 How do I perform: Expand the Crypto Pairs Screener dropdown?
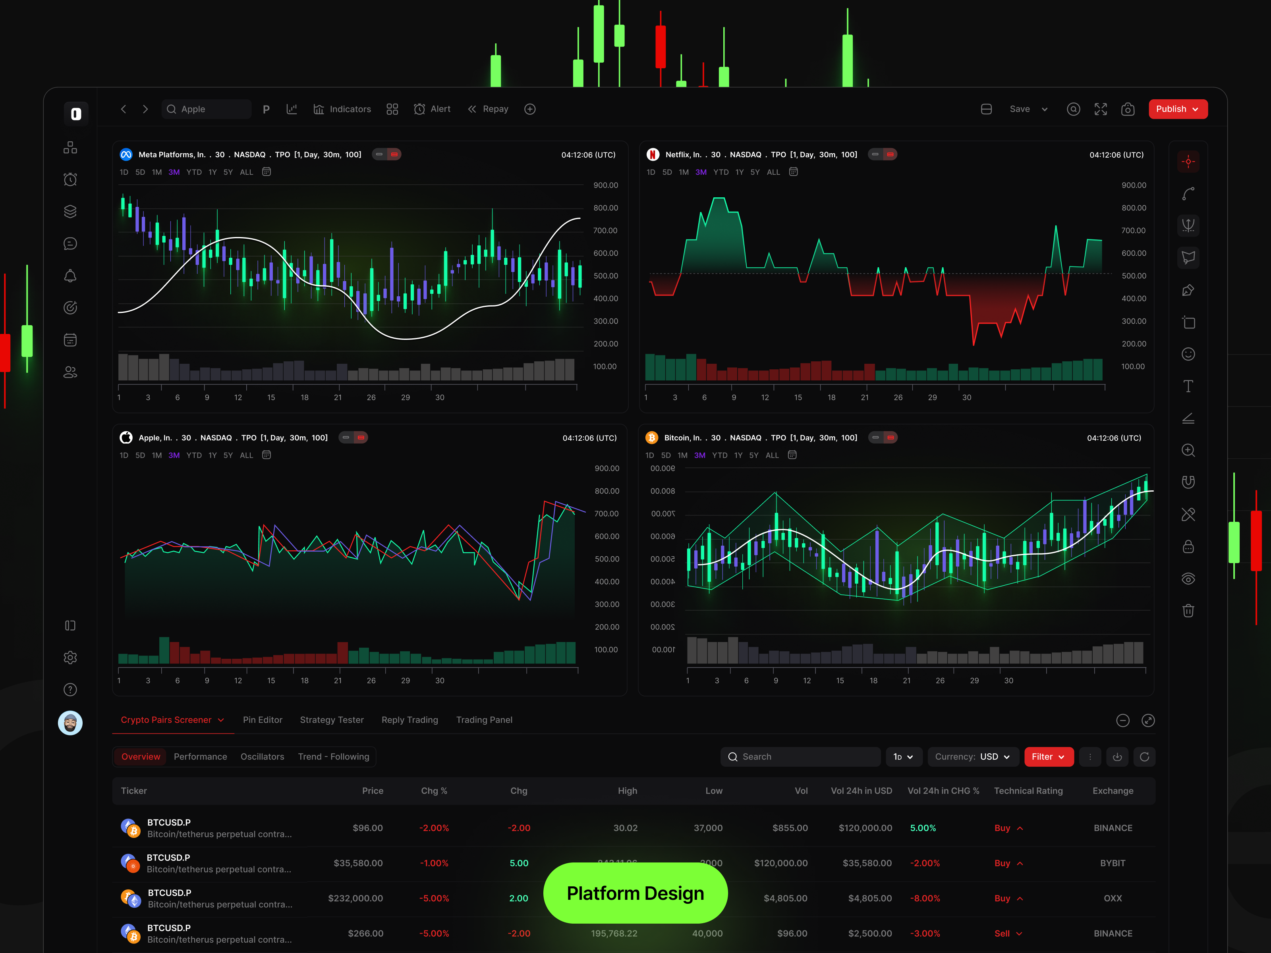coord(172,720)
